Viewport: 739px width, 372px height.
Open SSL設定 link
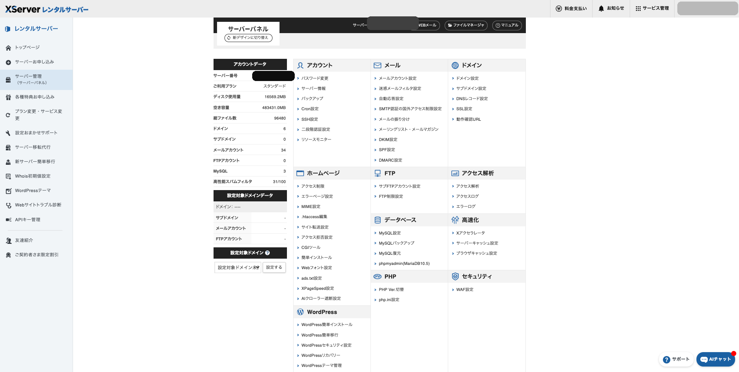click(x=464, y=109)
